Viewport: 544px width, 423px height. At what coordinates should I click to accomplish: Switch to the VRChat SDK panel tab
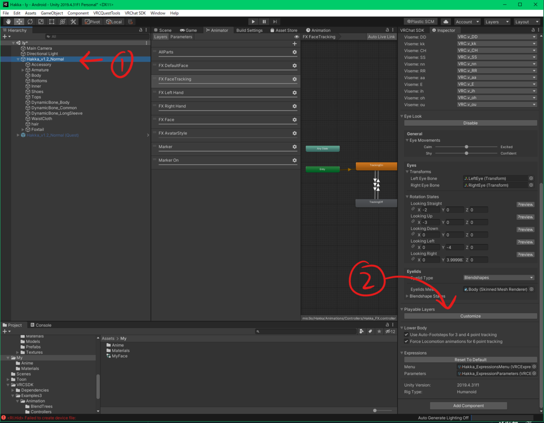(x=412, y=30)
